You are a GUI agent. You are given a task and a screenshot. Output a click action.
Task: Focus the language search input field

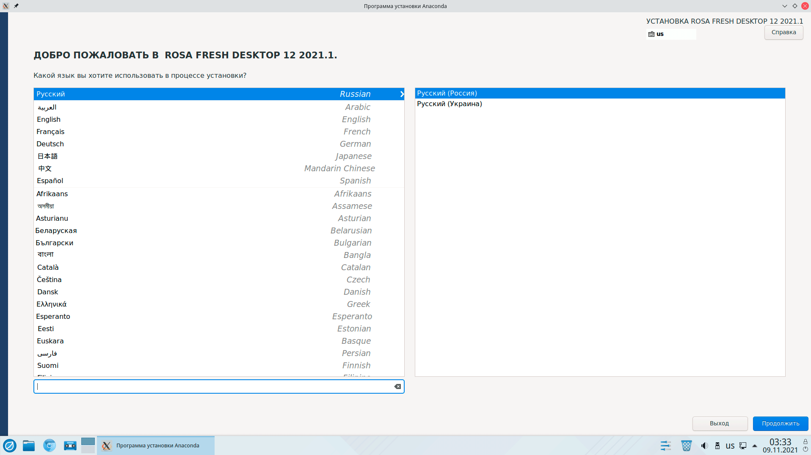coord(219,386)
